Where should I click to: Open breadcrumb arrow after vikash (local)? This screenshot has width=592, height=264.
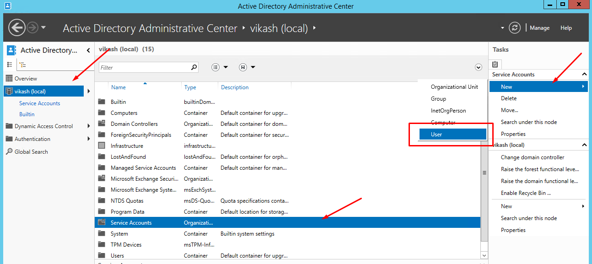click(314, 28)
